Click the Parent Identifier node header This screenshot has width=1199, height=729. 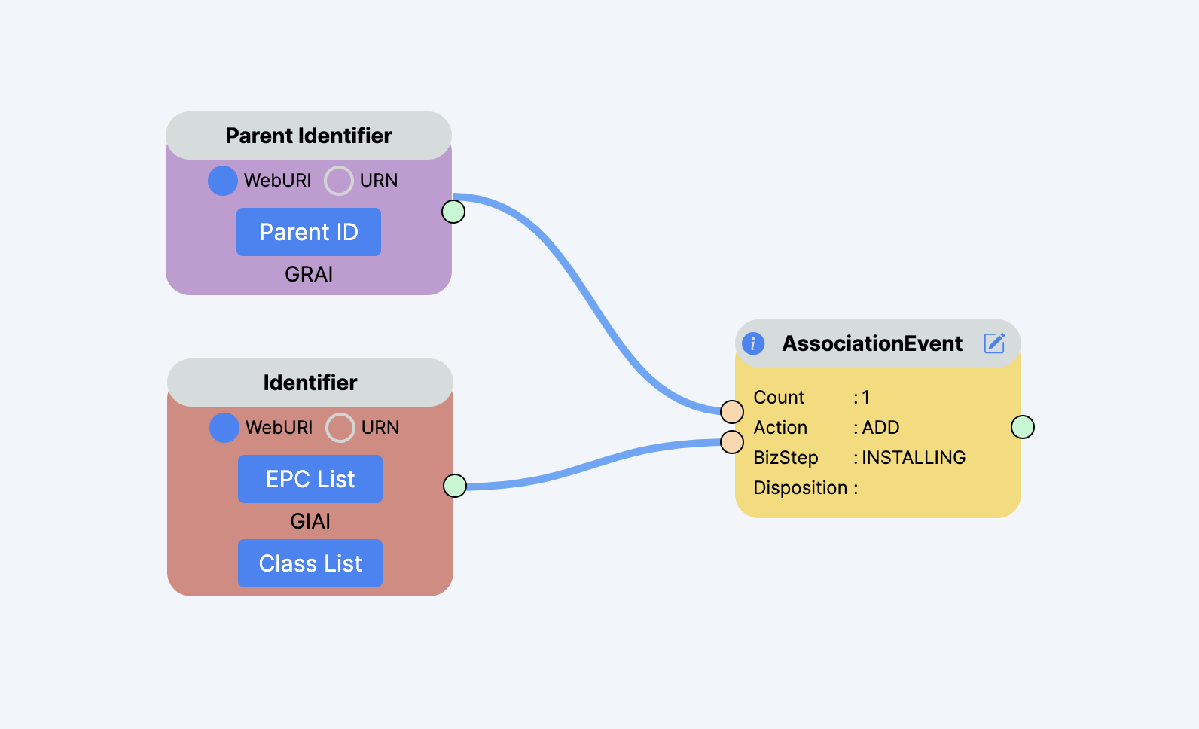(x=309, y=136)
